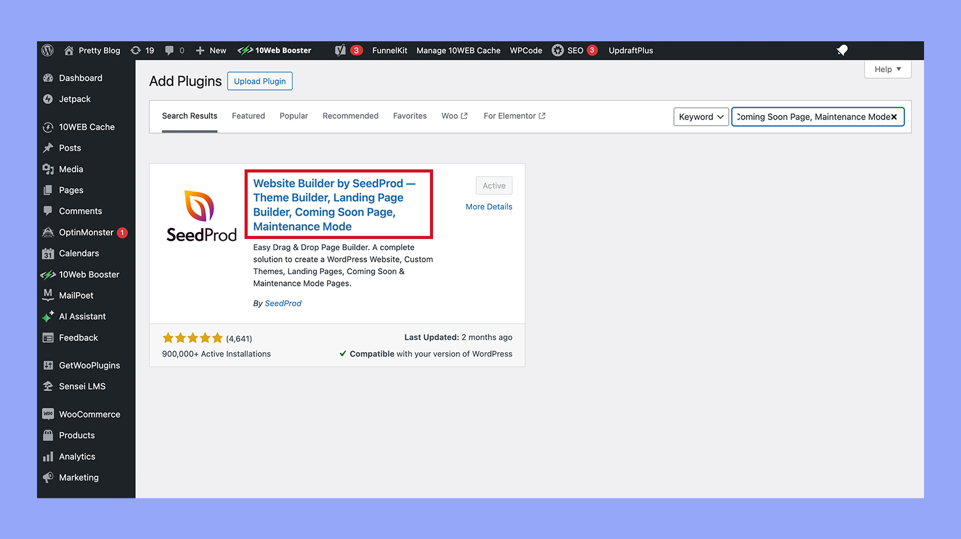Switch to the Recommended tab
This screenshot has width=961, height=539.
[x=351, y=116]
